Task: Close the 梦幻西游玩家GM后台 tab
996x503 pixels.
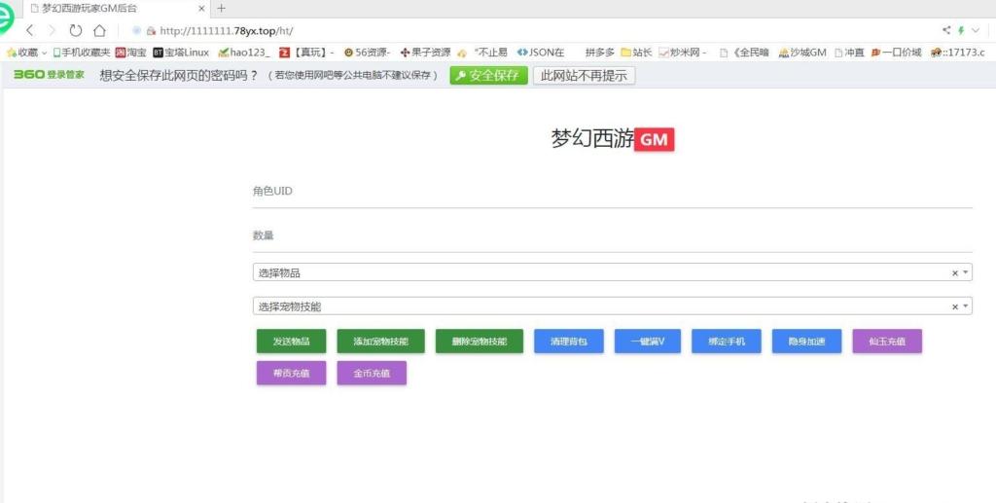Action: pos(202,9)
